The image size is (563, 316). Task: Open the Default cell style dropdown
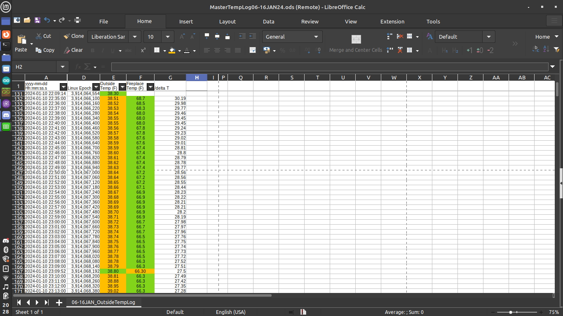click(x=489, y=37)
